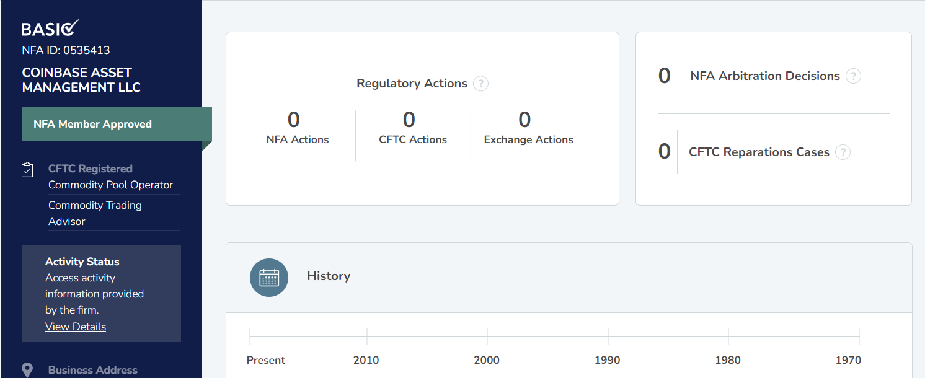The height and width of the screenshot is (378, 925).
Task: Click the 1970 marker on the timeline
Action: [848, 360]
